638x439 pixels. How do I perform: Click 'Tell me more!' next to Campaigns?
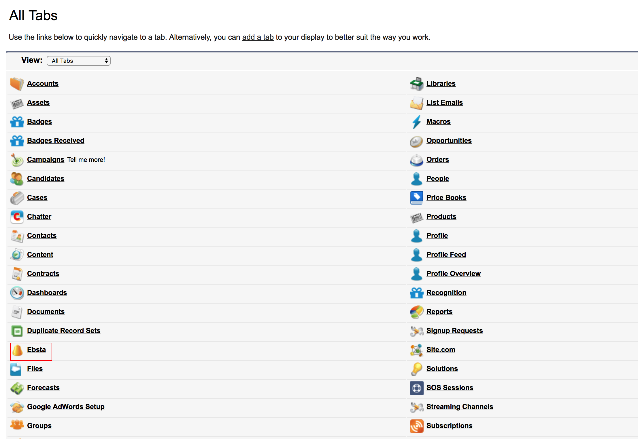[x=86, y=160]
